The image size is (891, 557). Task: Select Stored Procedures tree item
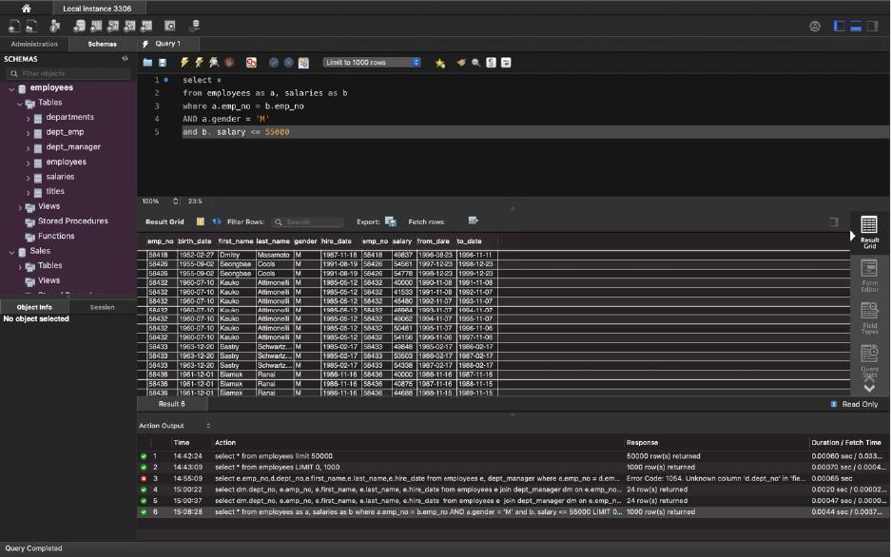click(x=72, y=221)
